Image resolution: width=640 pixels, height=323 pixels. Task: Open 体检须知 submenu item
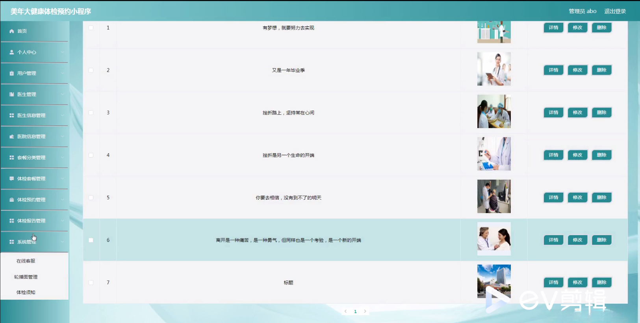tap(26, 292)
